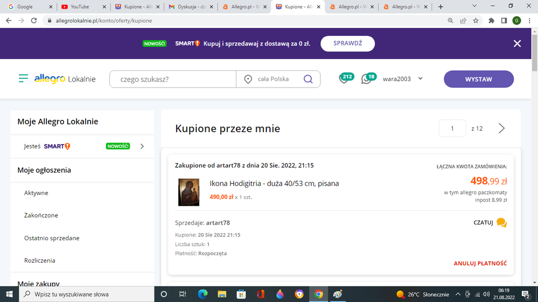Open chat messages icon with the 18 badge
This screenshot has height=302, width=538.
coord(368,78)
